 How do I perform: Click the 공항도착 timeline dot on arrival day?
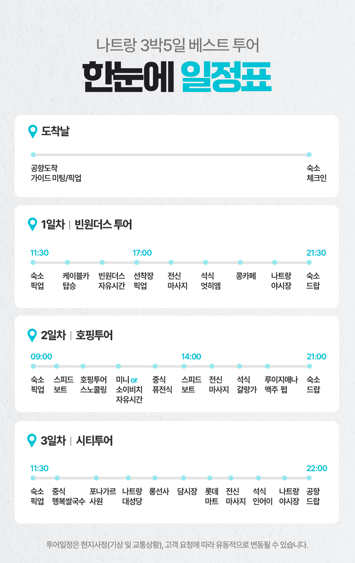click(33, 155)
